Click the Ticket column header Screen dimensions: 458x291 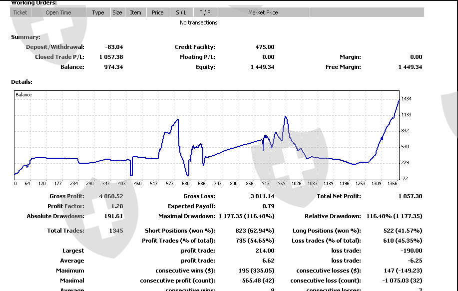(20, 12)
